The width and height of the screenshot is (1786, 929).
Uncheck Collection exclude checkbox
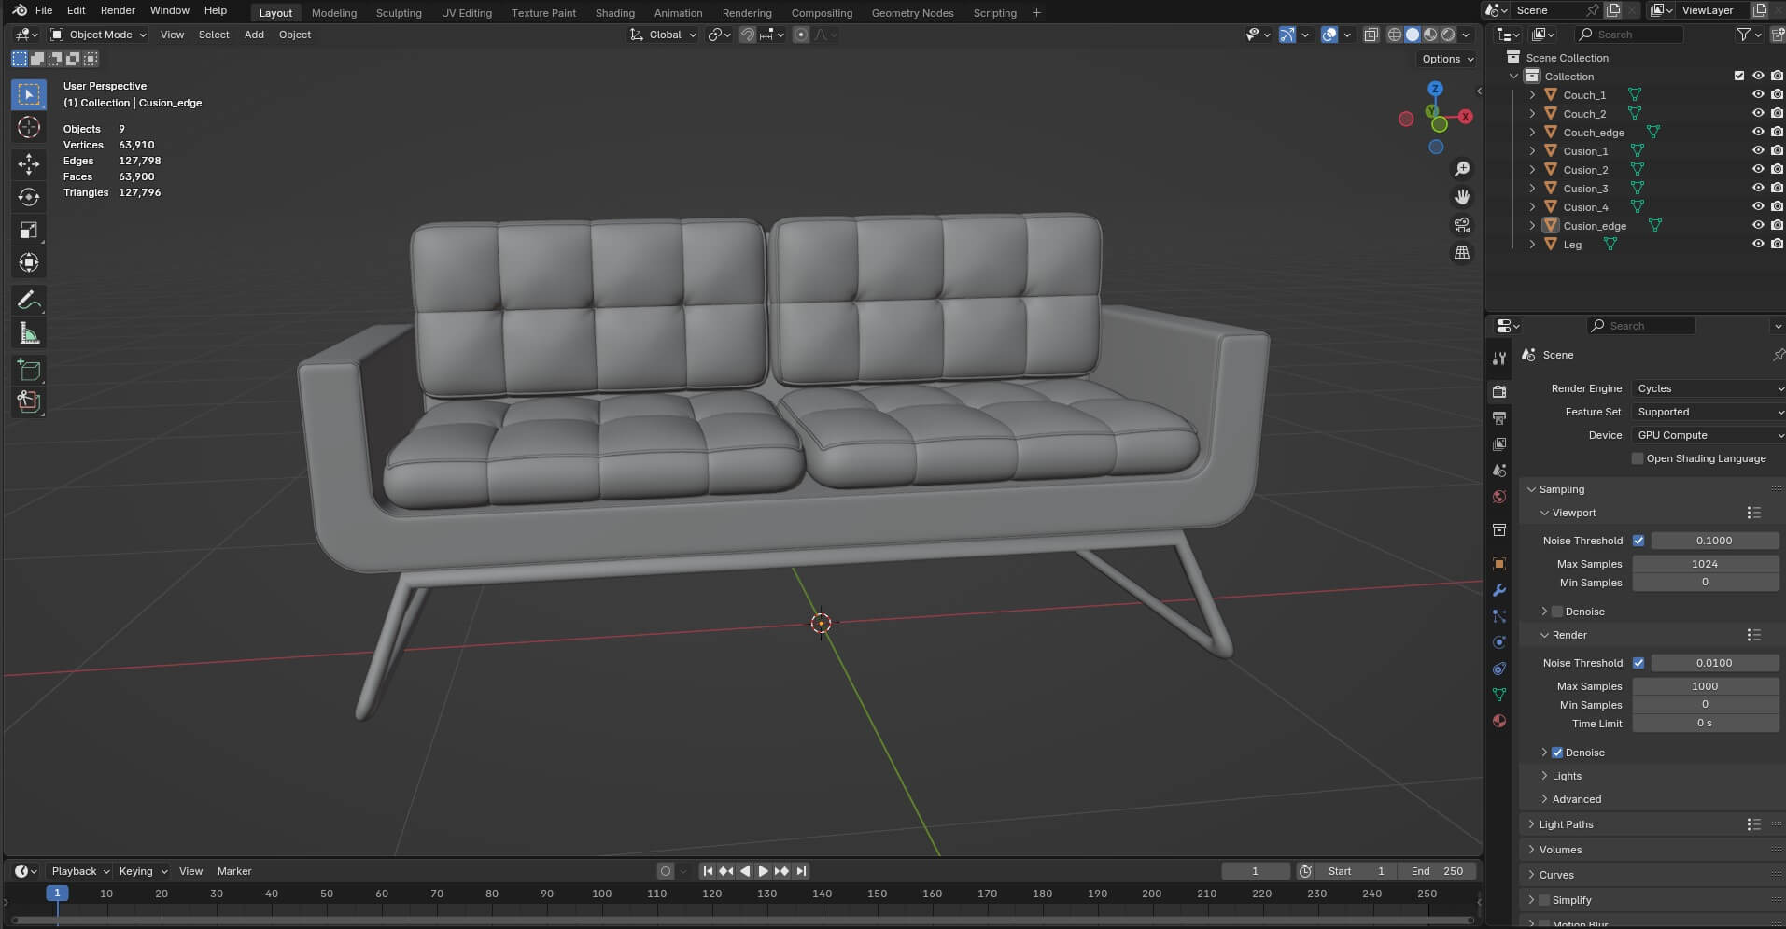point(1739,76)
